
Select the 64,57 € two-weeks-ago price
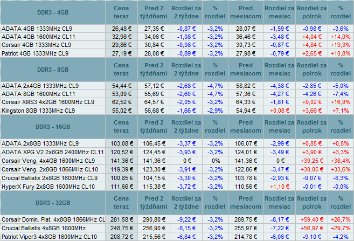154,102
